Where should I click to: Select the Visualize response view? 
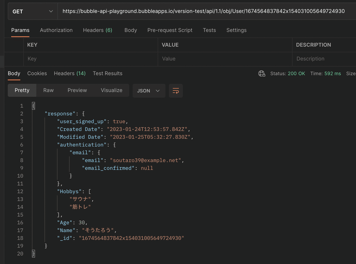(112, 90)
